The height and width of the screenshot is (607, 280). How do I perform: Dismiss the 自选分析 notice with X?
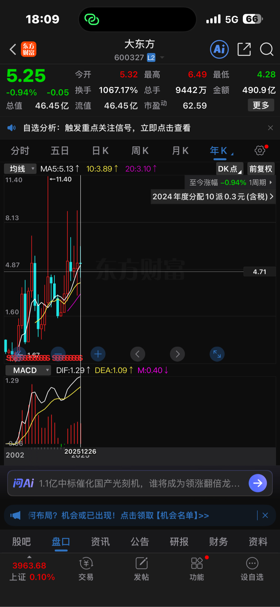click(x=270, y=128)
